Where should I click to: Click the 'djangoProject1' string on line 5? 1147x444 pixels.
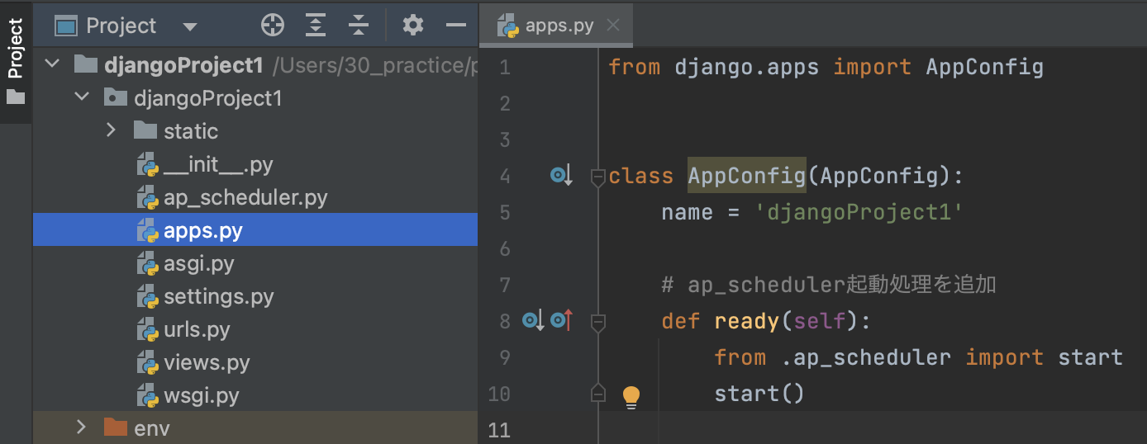(x=859, y=212)
